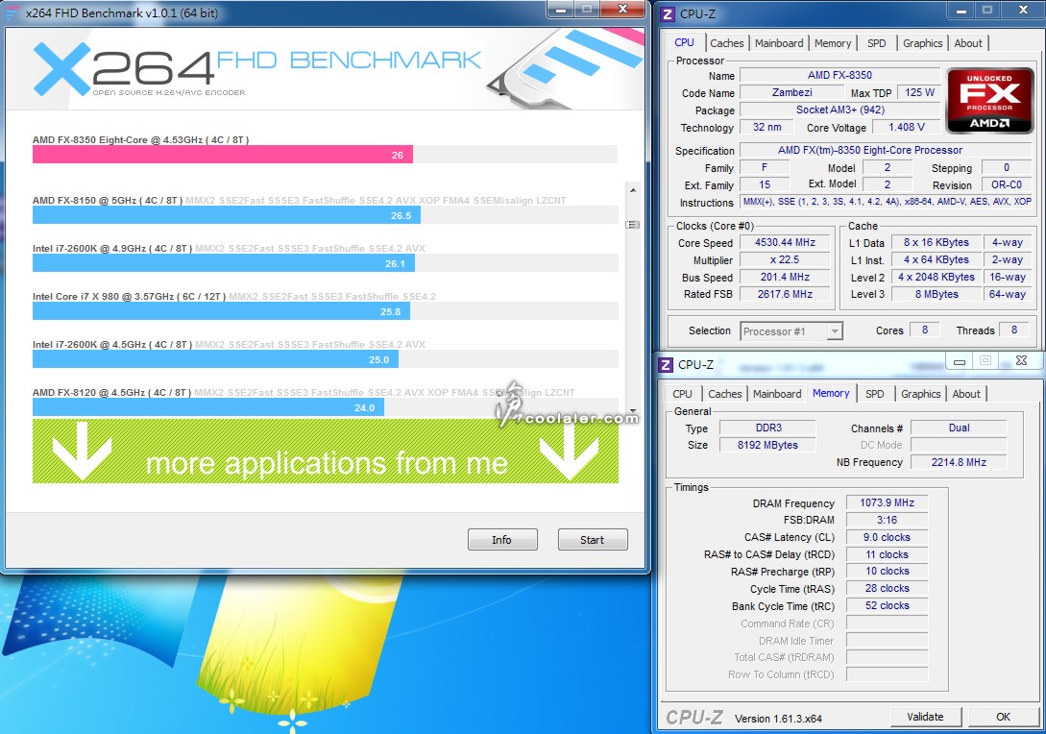
Task: Click the Technology value 32 nm
Action: point(767,128)
